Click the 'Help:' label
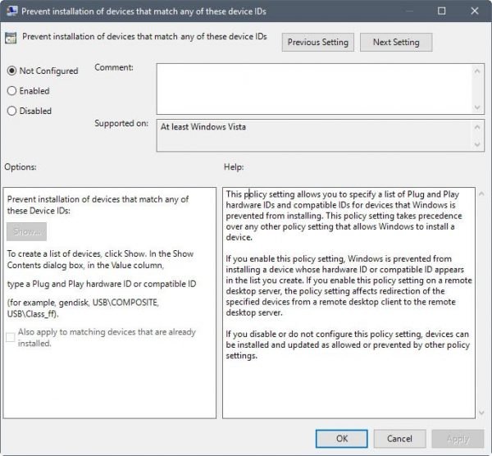Screen dimensions: 492x456 (234, 167)
